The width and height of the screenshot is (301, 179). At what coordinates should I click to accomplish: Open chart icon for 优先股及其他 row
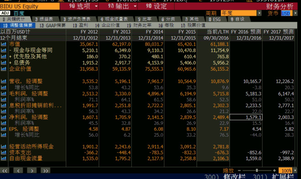click(4, 56)
